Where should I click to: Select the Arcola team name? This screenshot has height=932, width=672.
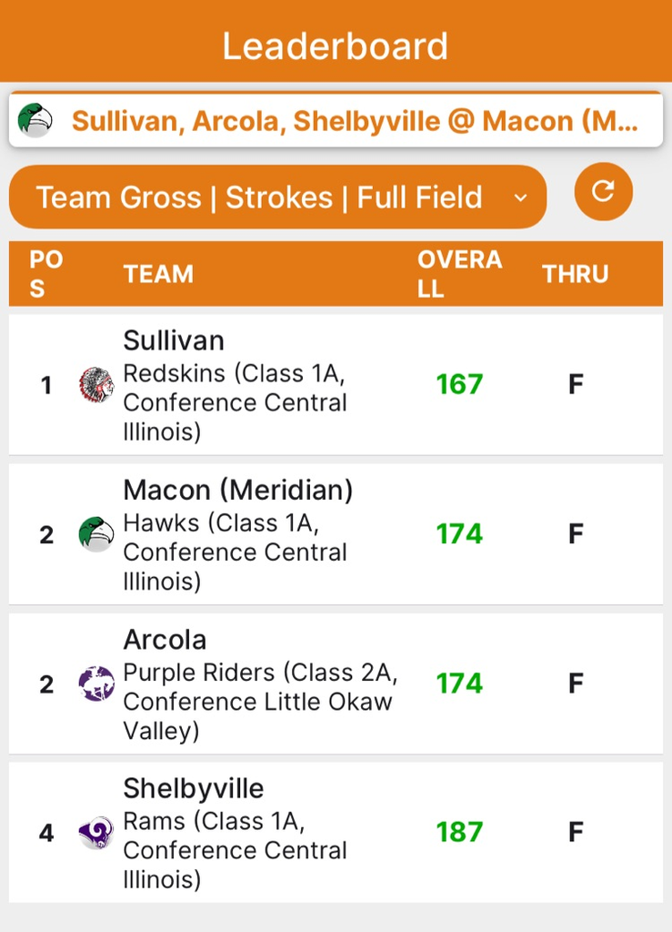coord(165,640)
